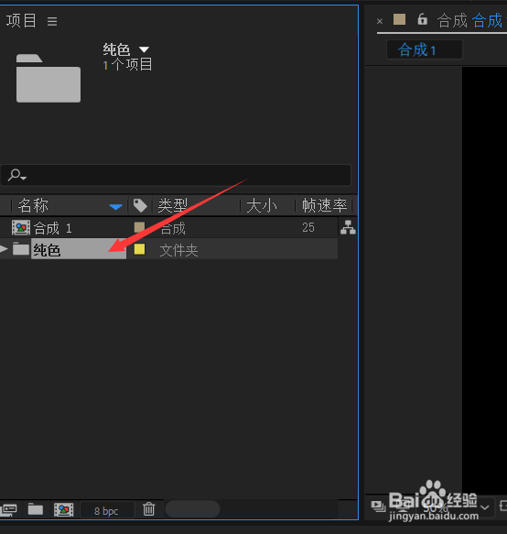Image resolution: width=507 pixels, height=534 pixels.
Task: Open the 纯色 folder name dropdown arrow
Action: (x=145, y=49)
